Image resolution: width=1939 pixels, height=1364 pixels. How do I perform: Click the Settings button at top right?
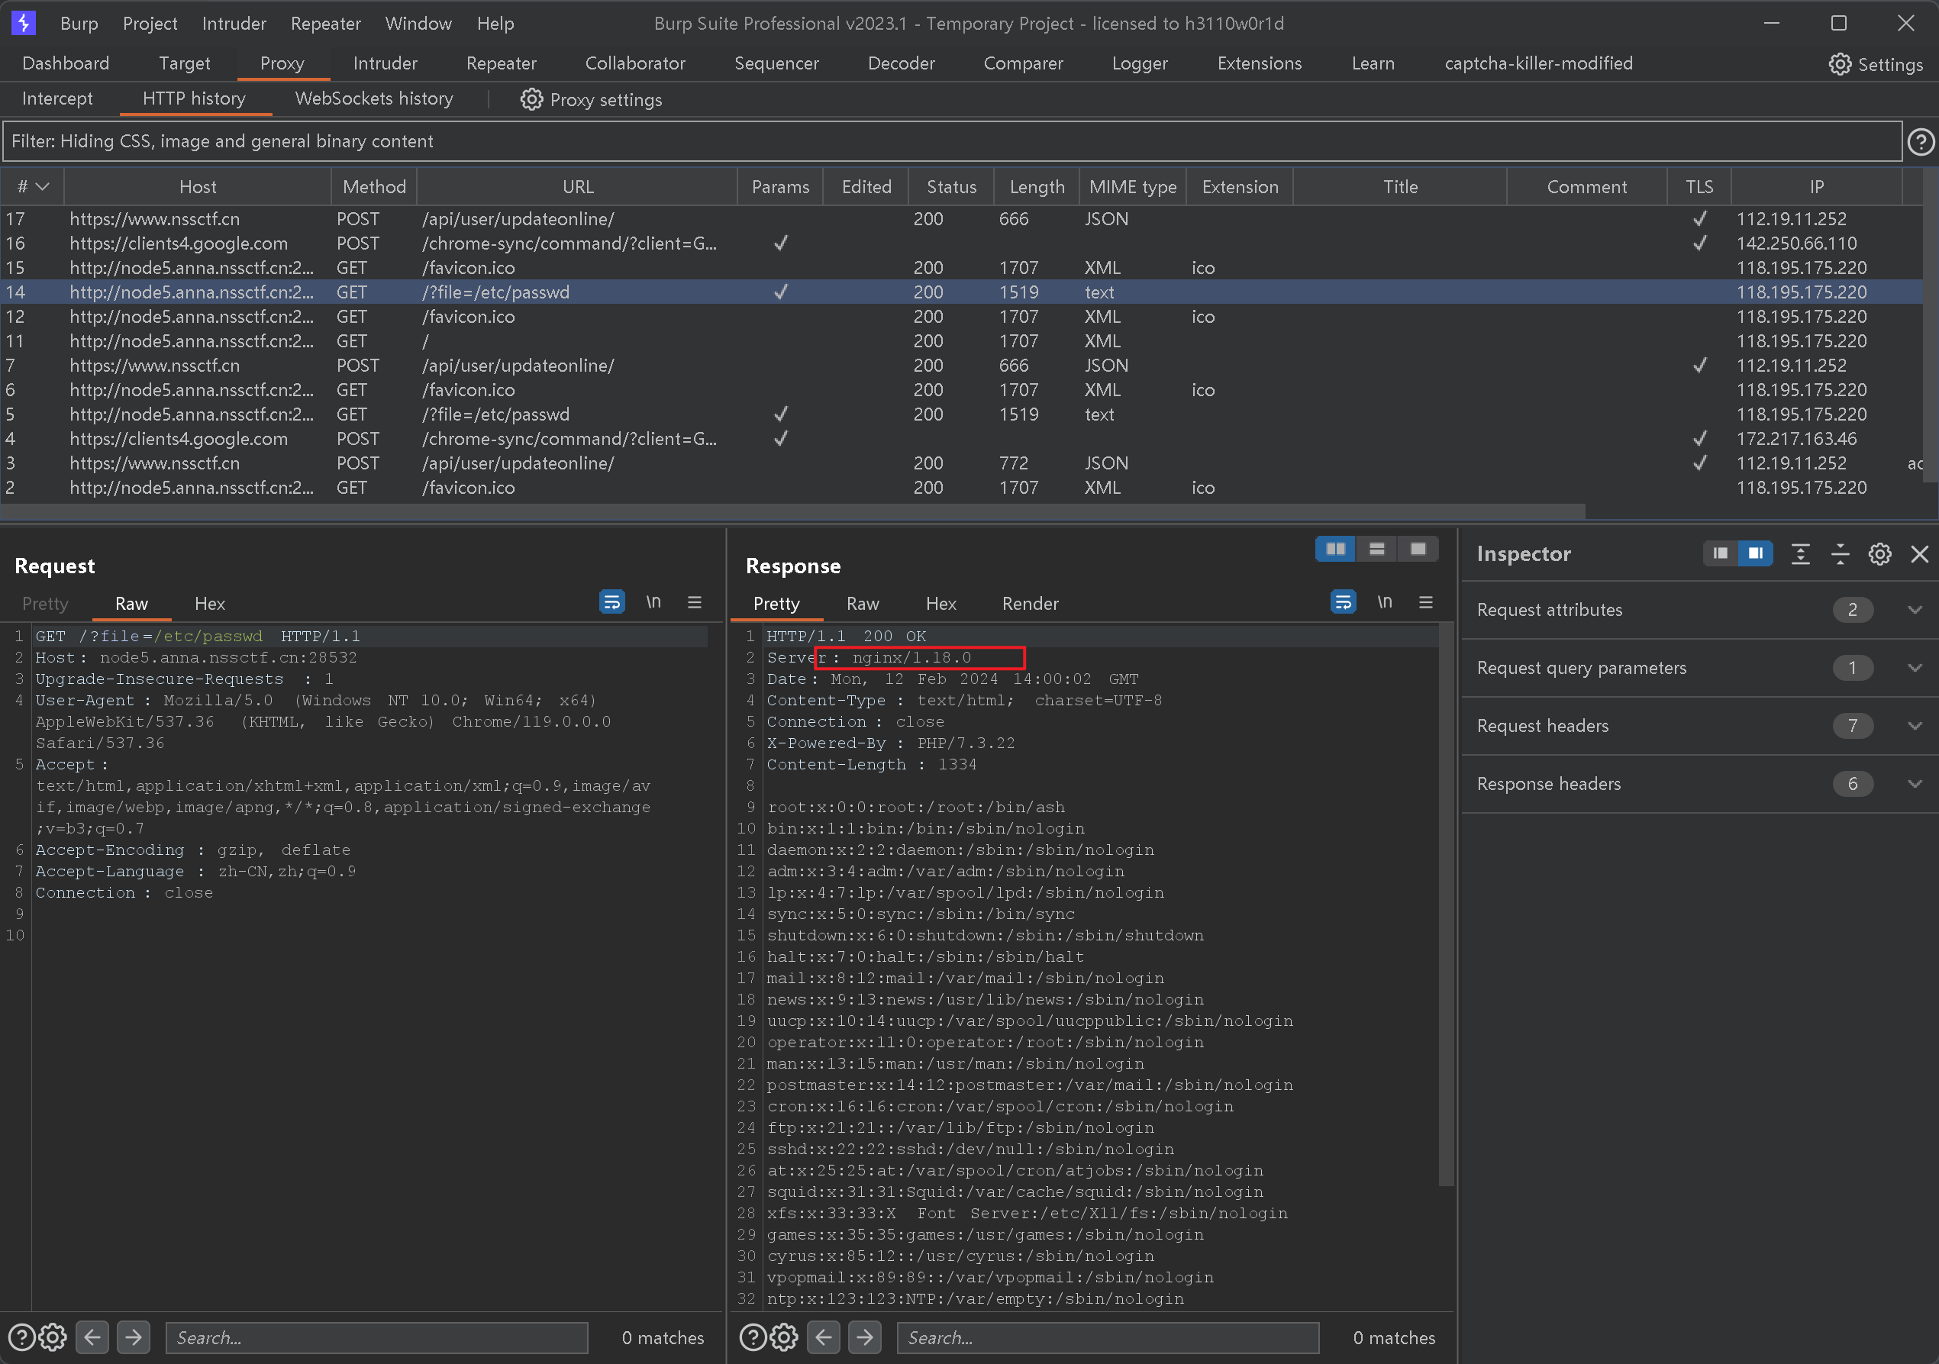1875,64
